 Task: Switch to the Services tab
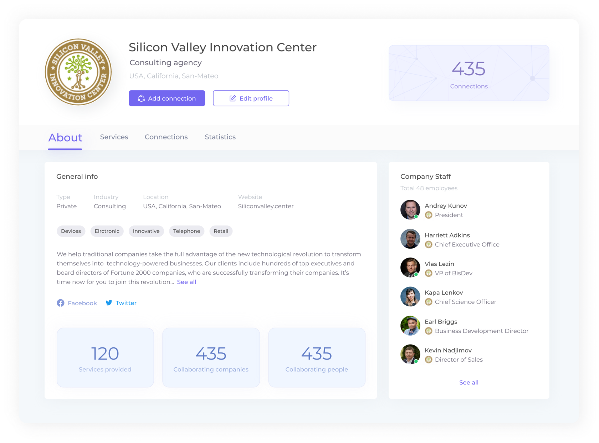[114, 137]
